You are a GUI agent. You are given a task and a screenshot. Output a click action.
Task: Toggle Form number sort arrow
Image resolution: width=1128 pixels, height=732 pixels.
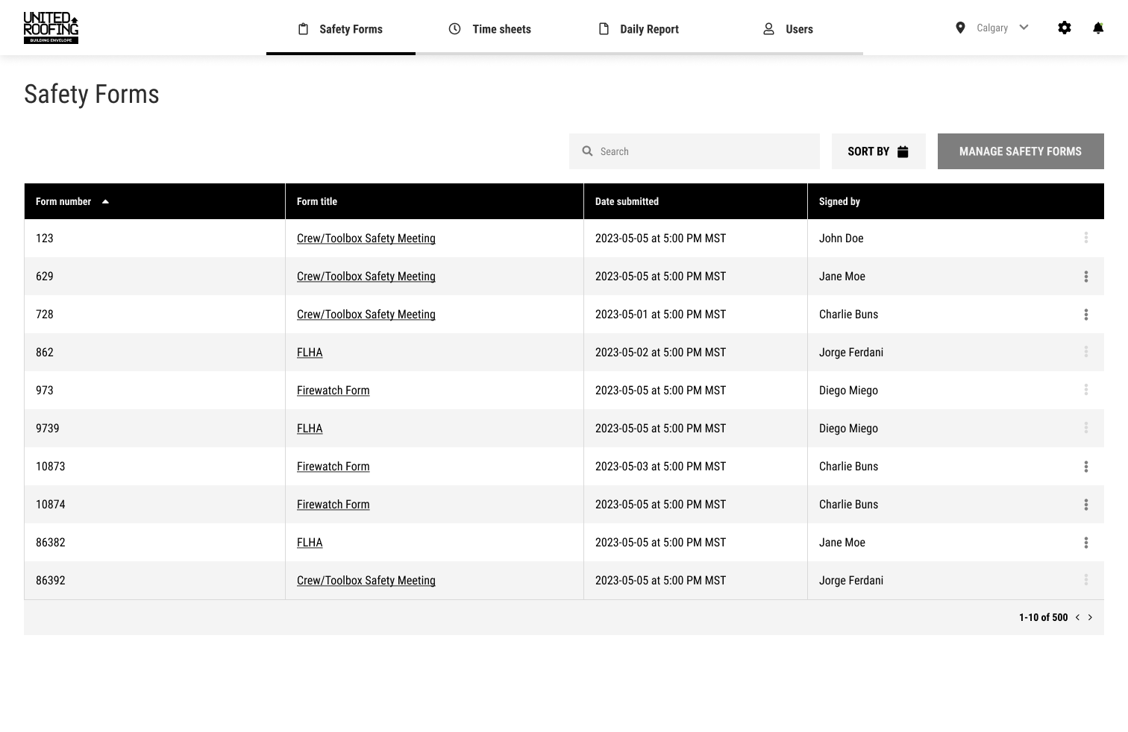(x=105, y=201)
